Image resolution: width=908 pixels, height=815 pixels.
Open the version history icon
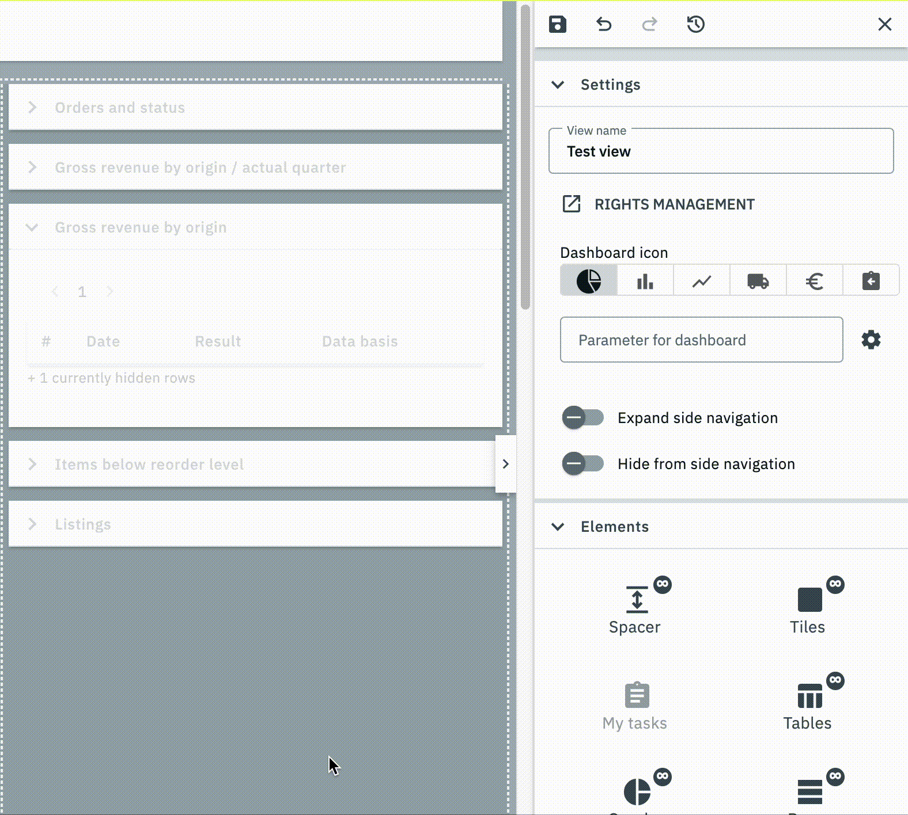[695, 24]
